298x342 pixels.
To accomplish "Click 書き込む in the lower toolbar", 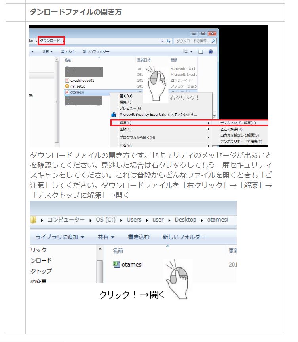I will coord(139,237).
